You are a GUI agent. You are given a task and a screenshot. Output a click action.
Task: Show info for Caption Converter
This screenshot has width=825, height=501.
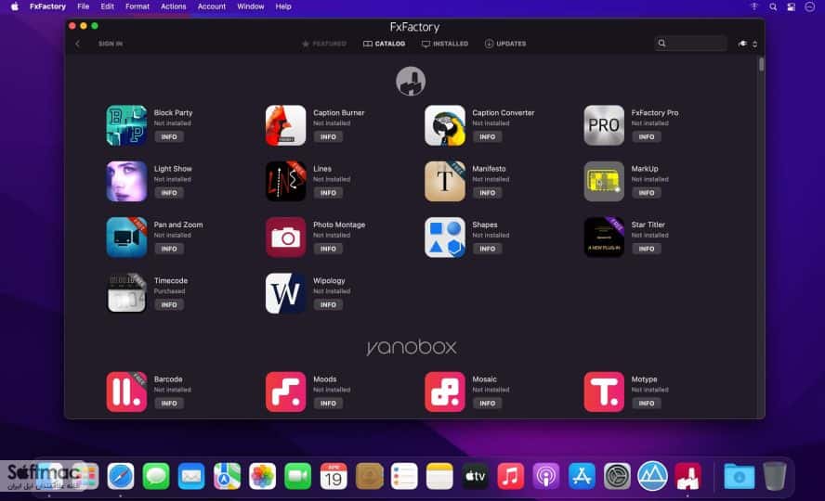[487, 136]
